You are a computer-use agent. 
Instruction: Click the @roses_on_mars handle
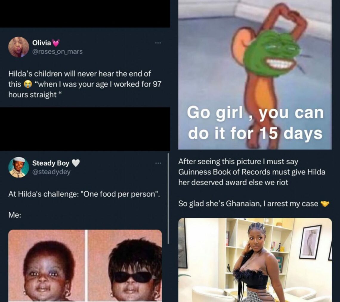[58, 52]
